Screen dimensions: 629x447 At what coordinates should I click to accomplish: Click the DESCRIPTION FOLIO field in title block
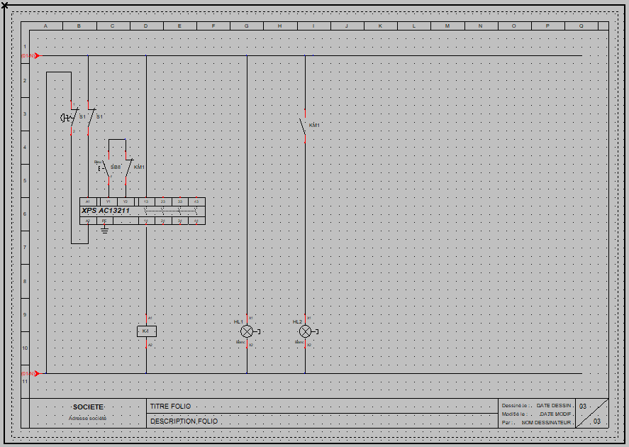point(322,421)
